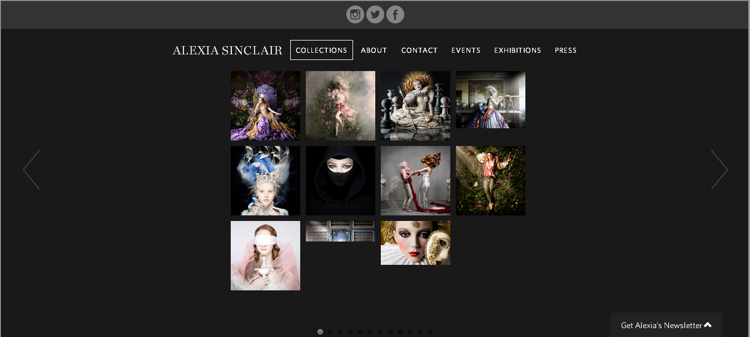
Task: Navigate to Events
Action: (x=466, y=50)
